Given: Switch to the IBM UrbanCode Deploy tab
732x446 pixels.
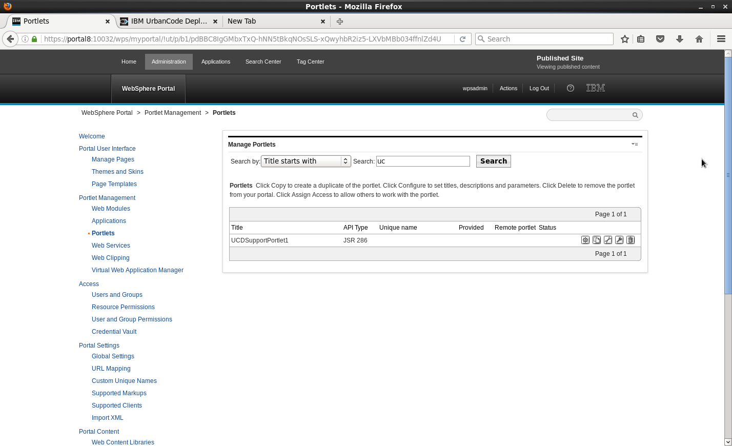Looking at the screenshot, I should tap(168, 21).
